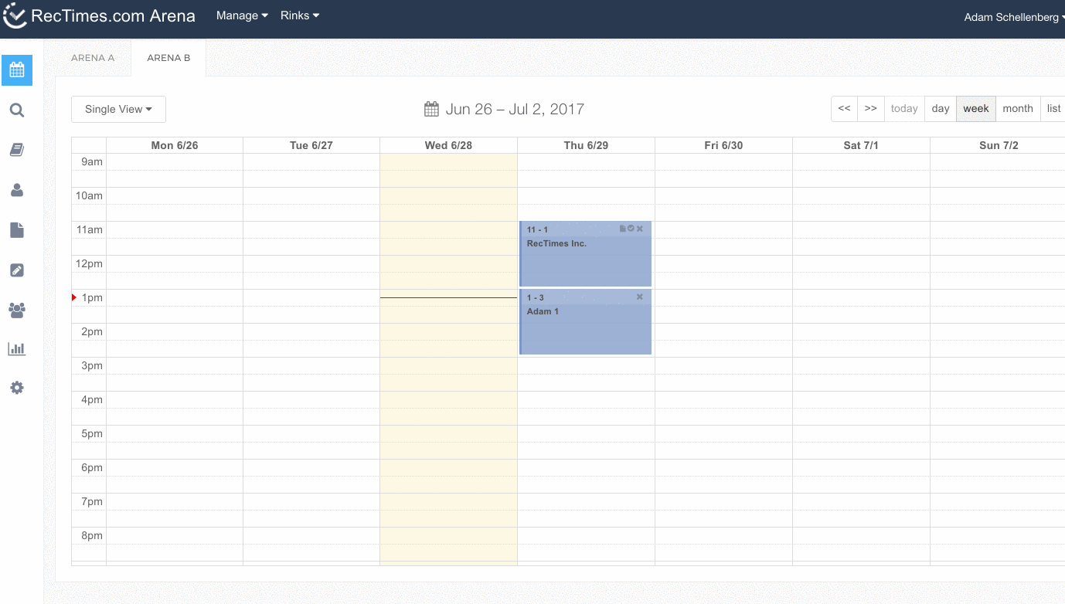The height and width of the screenshot is (604, 1065).
Task: Switch to the Arena A tab
Action: coord(93,58)
